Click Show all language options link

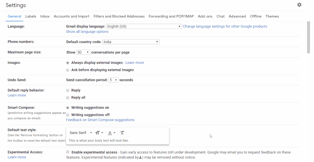pyautogui.click(x=87, y=32)
